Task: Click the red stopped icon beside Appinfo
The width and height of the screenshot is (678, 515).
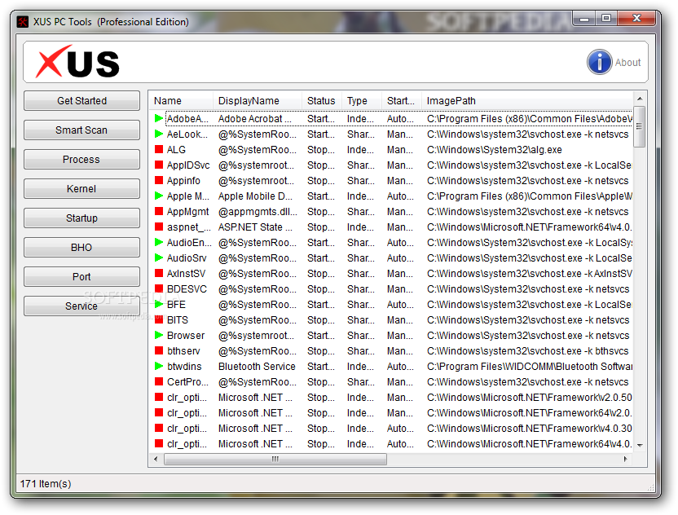Action: (x=159, y=180)
